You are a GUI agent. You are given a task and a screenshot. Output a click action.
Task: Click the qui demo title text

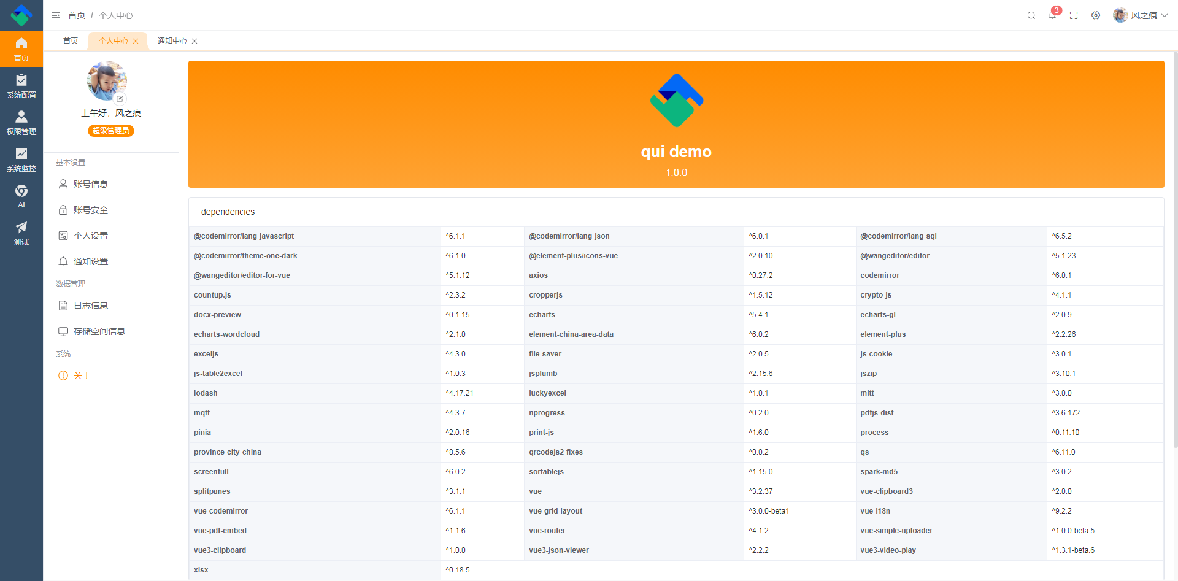(676, 152)
